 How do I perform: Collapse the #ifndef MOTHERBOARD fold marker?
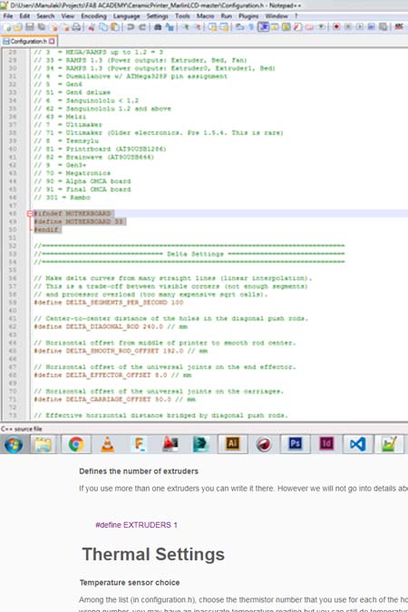30,213
